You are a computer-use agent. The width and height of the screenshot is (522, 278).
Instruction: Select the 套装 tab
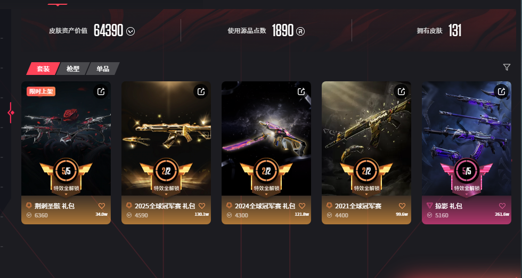43,69
